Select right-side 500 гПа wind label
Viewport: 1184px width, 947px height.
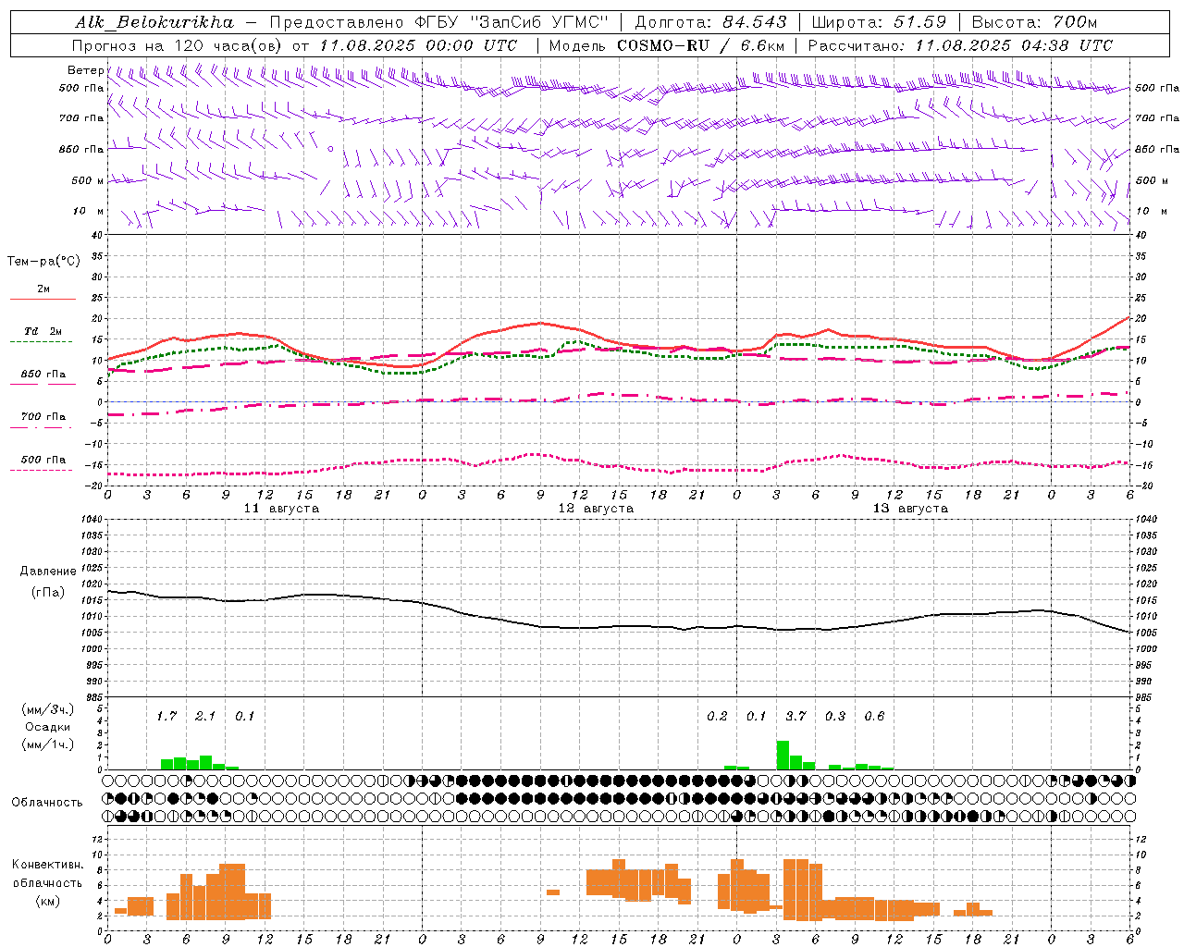coord(1157,88)
